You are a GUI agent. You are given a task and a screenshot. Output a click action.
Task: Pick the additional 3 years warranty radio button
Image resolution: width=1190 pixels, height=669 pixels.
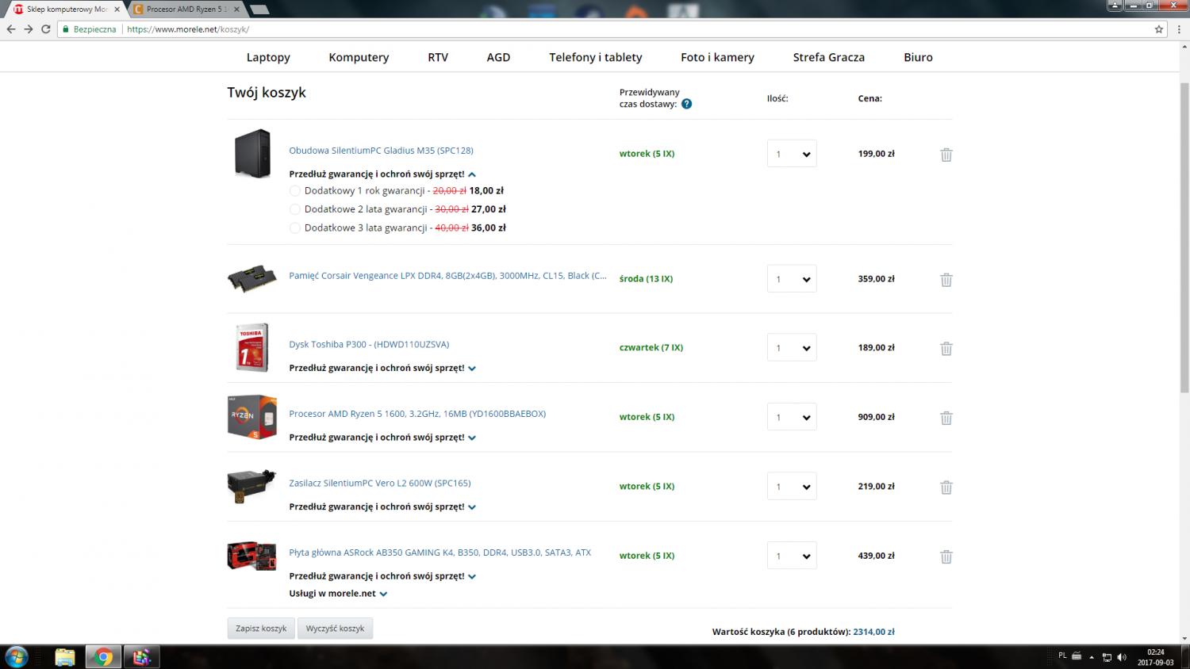click(x=295, y=228)
